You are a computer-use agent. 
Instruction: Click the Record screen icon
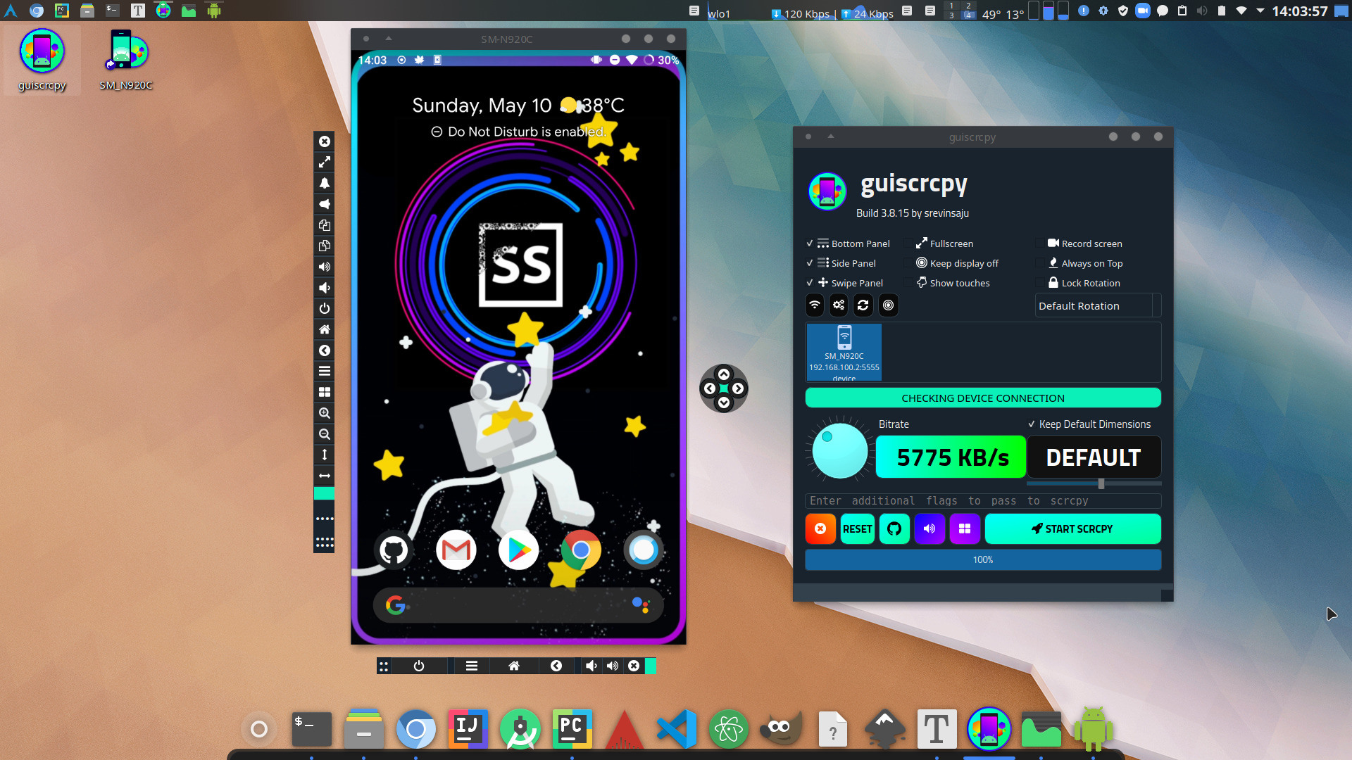click(1054, 242)
